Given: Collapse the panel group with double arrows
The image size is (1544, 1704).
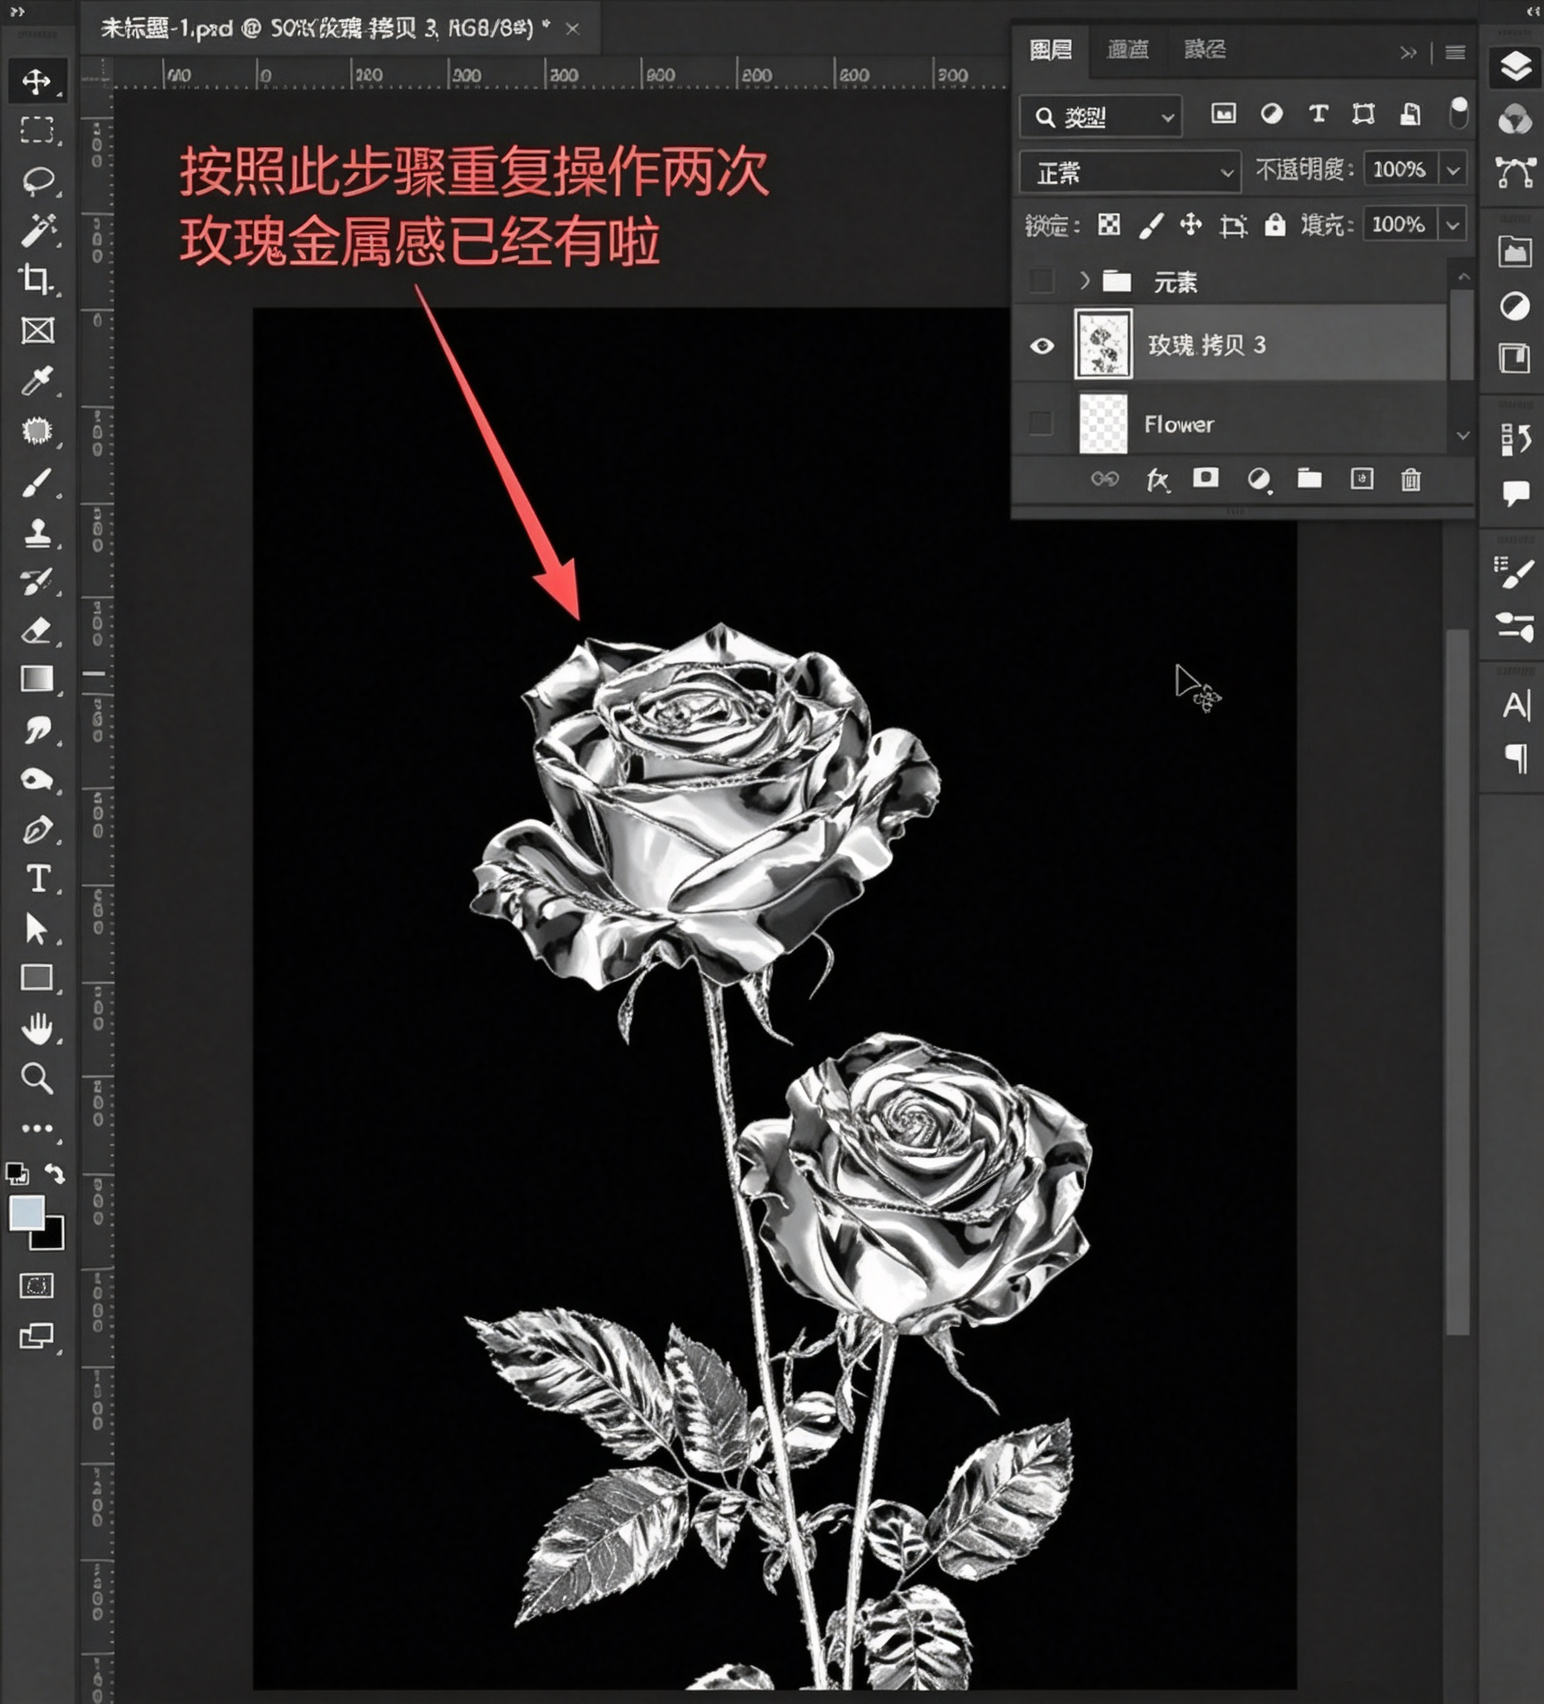Looking at the screenshot, I should 1407,52.
